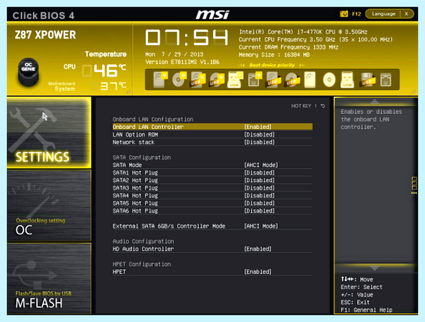The height and width of the screenshot is (322, 425).
Task: Select the legacy network boot icon at end
Action: point(386,80)
